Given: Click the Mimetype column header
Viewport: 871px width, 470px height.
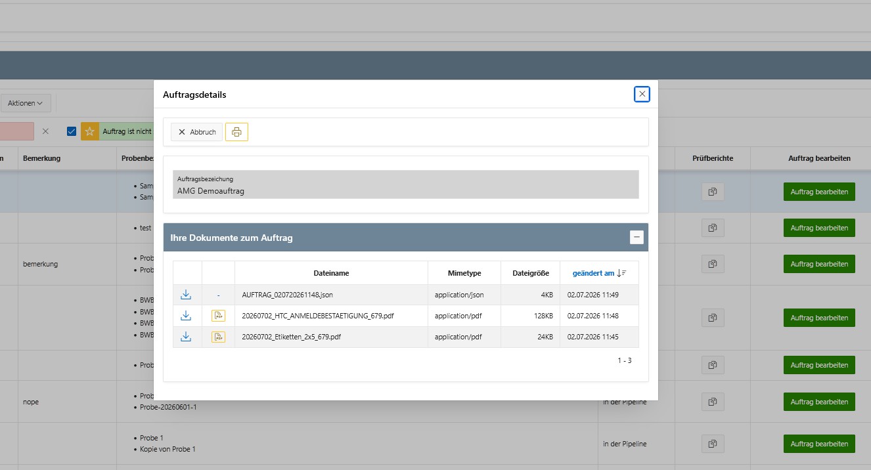Looking at the screenshot, I should click(x=464, y=273).
